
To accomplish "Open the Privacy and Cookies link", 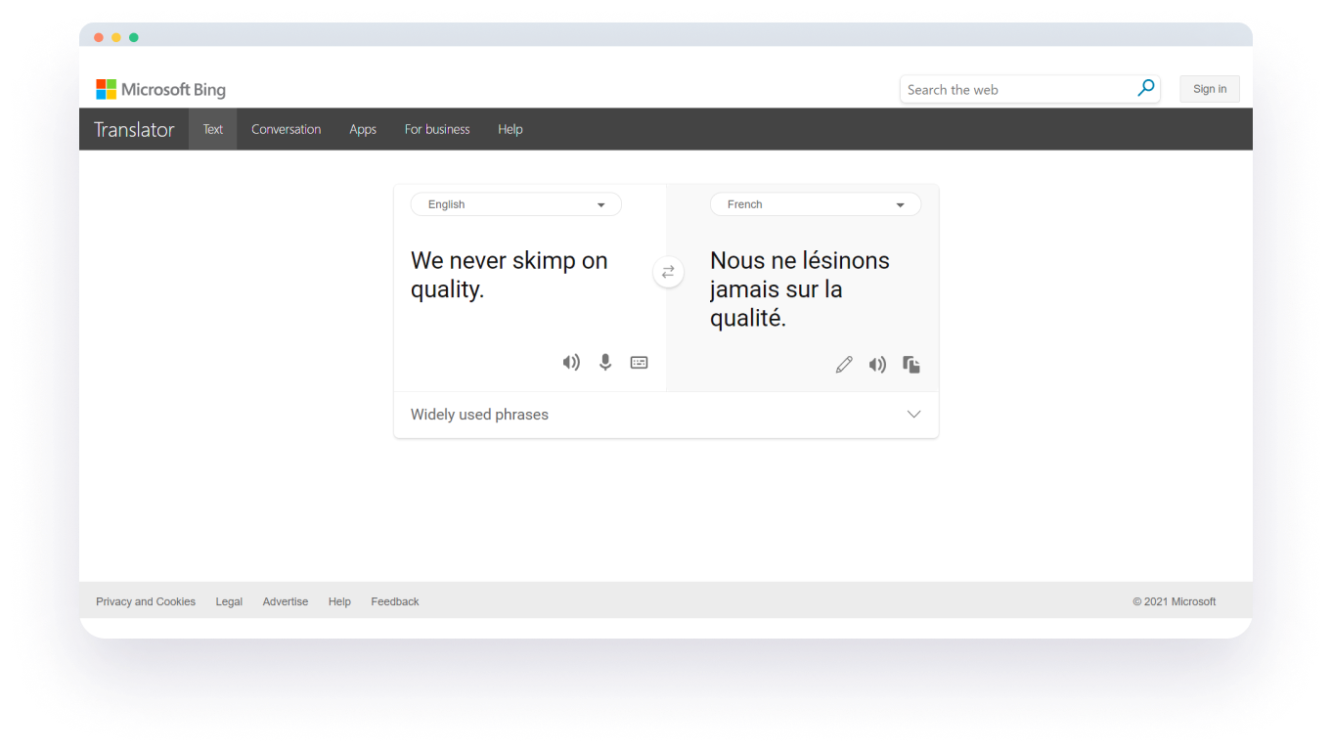I will [145, 601].
